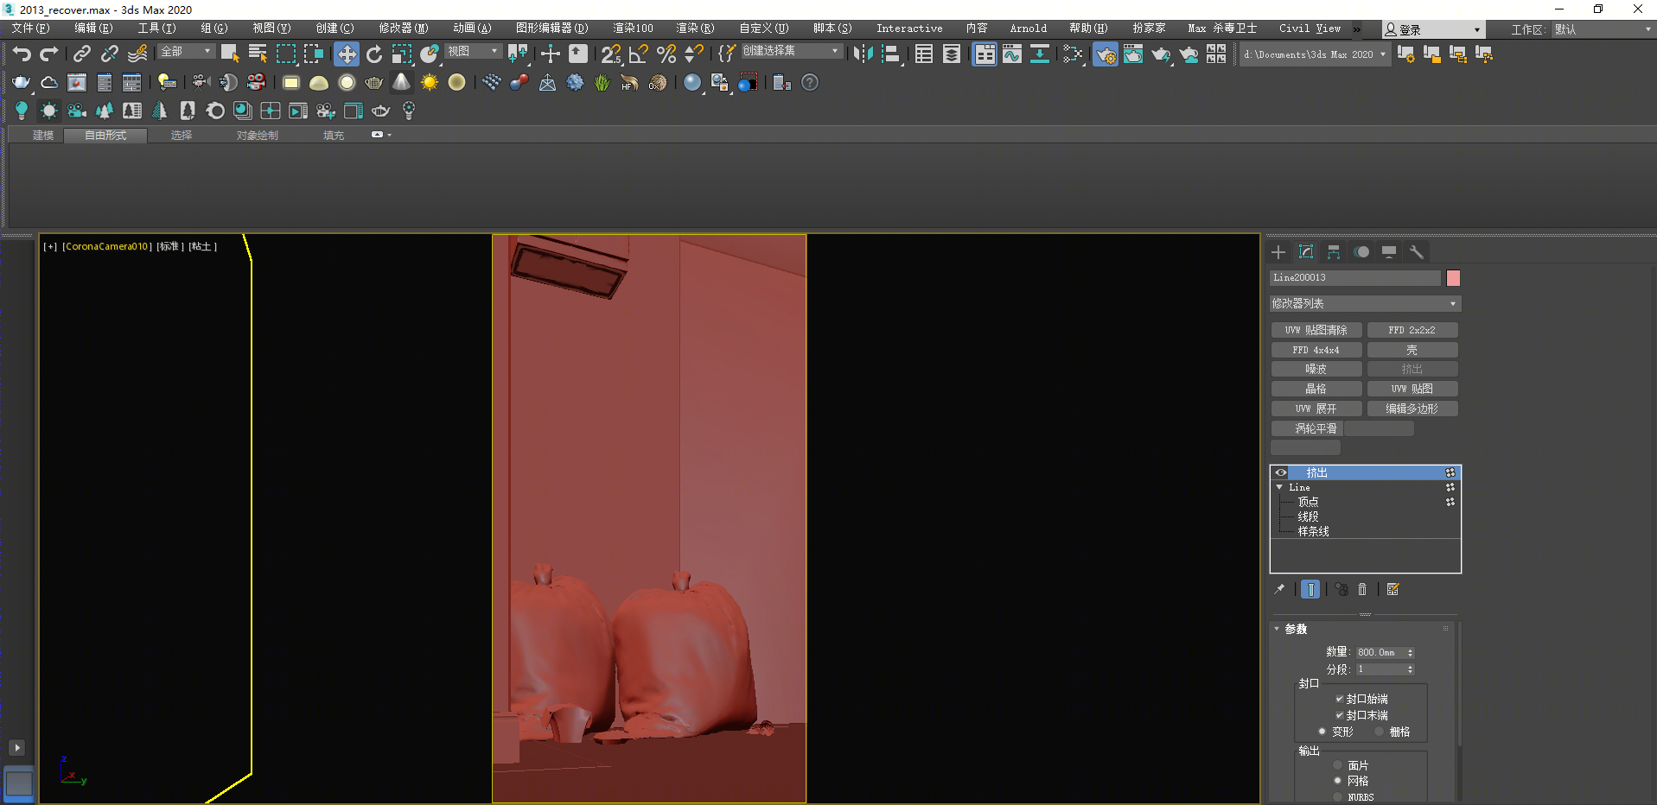This screenshot has height=805, width=1657.
Task: Select the 栅格 radio button
Action: tap(1380, 732)
